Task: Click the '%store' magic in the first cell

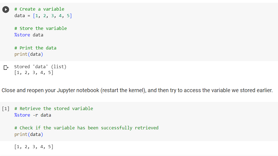Action: click(x=22, y=35)
